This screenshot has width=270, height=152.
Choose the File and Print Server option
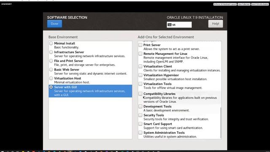[x=51, y=61]
